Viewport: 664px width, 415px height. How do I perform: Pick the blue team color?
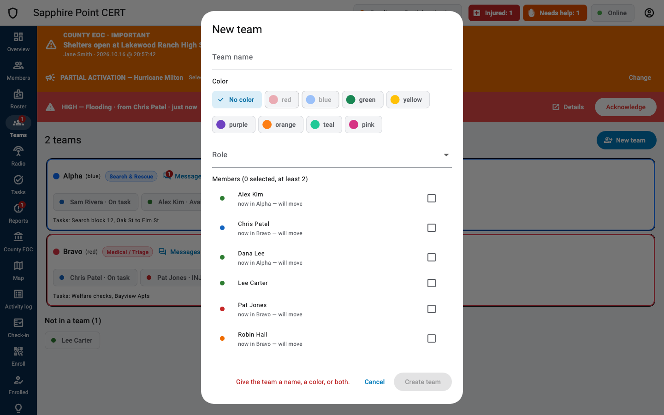[x=320, y=100]
